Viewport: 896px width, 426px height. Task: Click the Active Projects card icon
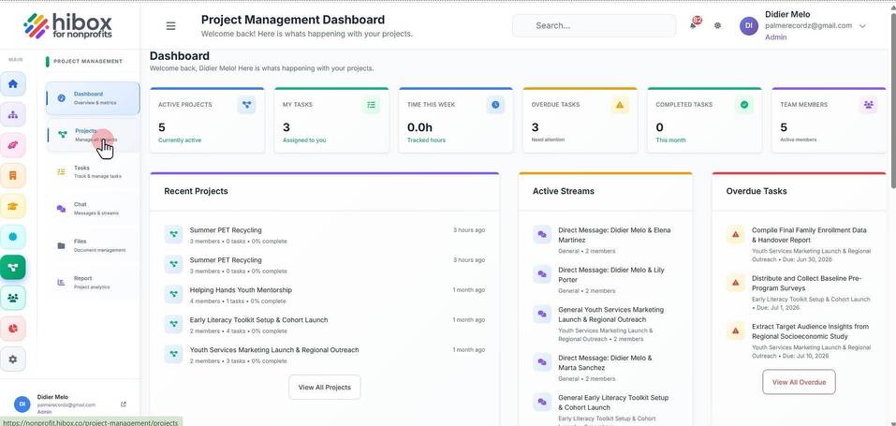[246, 105]
